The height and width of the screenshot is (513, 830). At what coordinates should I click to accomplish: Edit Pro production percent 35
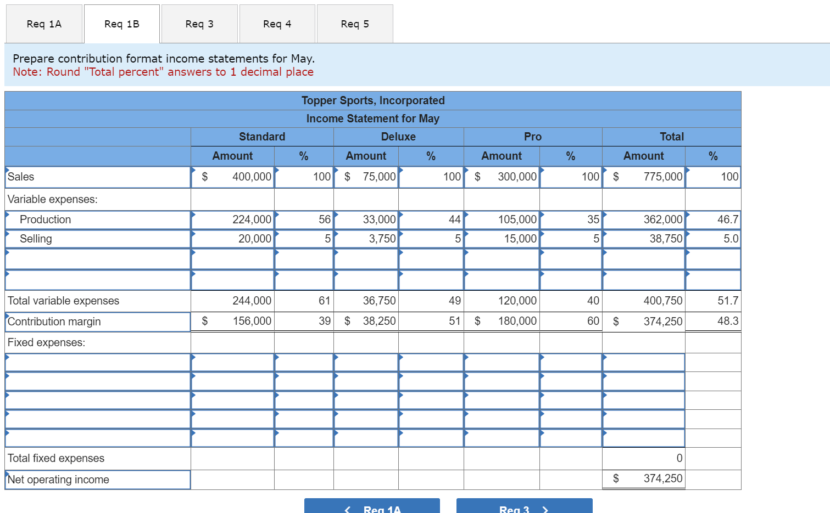(x=571, y=220)
